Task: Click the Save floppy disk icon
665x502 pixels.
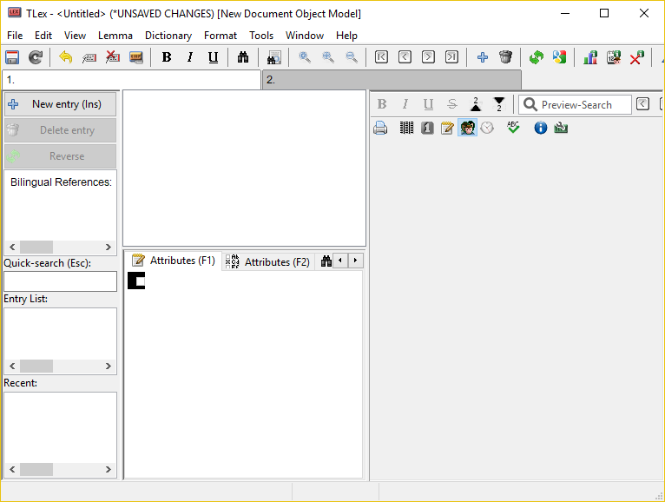Action: [12, 56]
